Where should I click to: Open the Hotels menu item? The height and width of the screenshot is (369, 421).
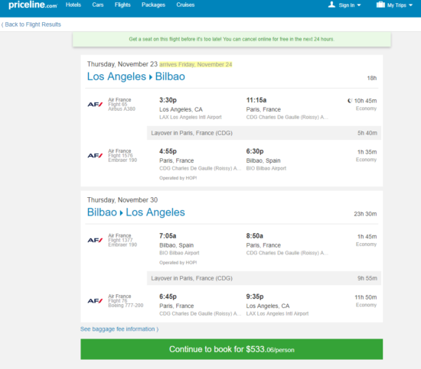coord(73,5)
